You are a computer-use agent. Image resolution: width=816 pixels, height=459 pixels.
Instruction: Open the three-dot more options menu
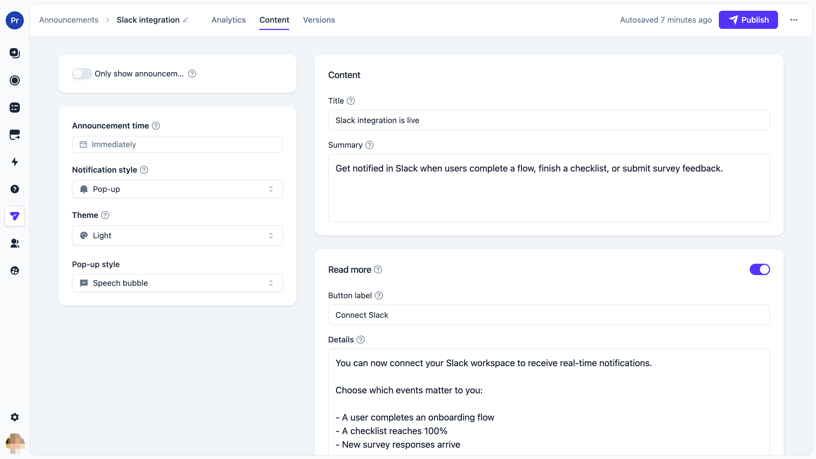[x=794, y=20]
